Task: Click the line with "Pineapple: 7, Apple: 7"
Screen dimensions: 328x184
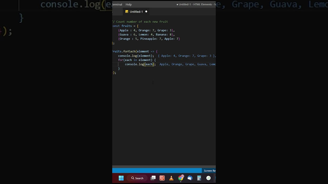Action: (x=149, y=39)
